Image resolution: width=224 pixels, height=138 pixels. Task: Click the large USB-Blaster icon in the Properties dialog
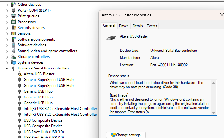(111, 37)
